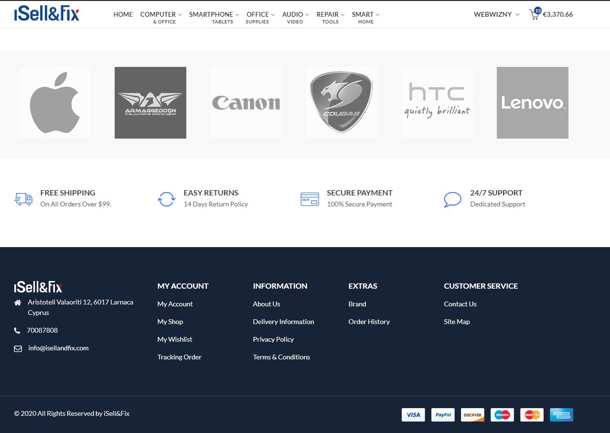Screen dimensions: 610x433
Task: Expand the Smartphone Tablets menu
Action: [x=214, y=14]
